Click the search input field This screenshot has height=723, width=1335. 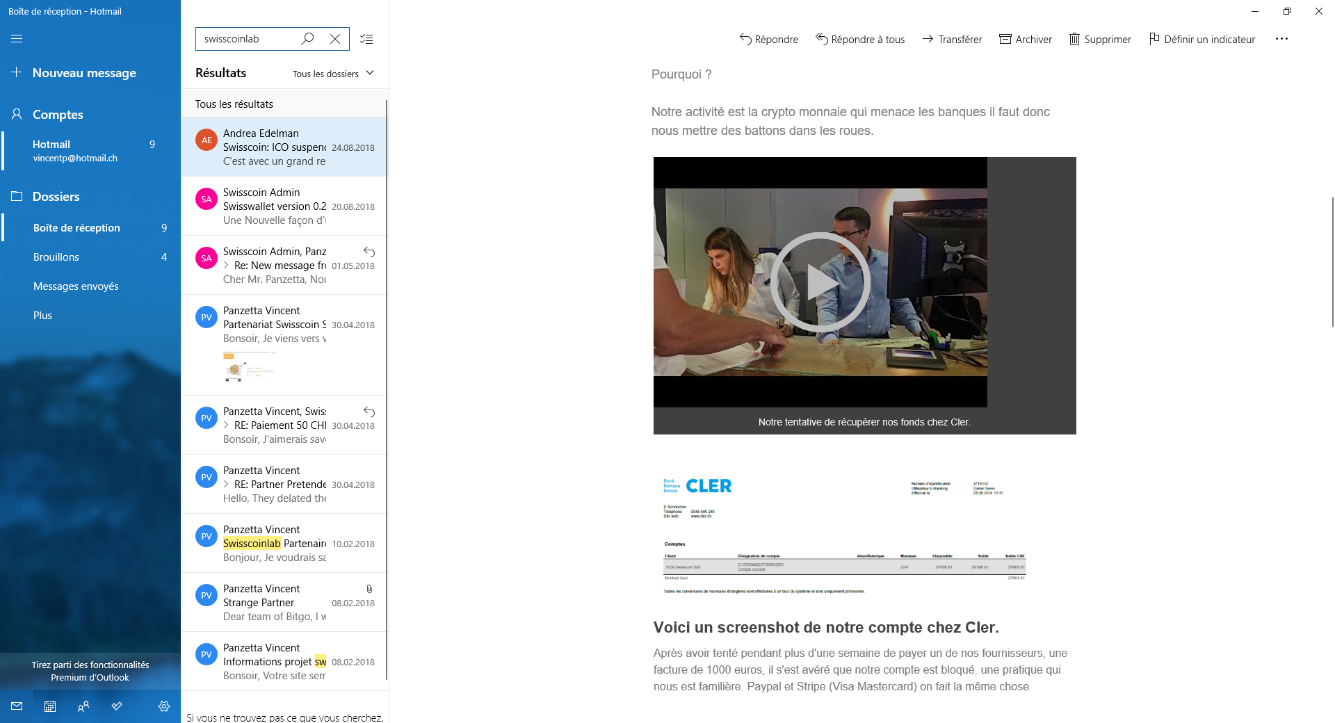247,39
